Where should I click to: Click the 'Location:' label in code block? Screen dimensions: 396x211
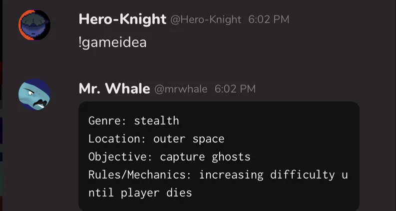[117, 139]
